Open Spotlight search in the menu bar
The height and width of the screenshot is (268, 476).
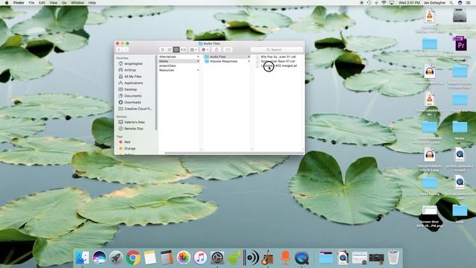pos(451,2)
